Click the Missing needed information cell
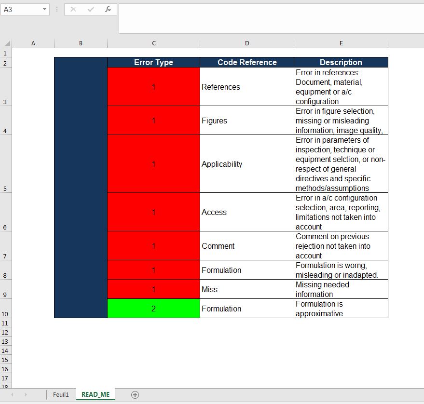 [341, 289]
